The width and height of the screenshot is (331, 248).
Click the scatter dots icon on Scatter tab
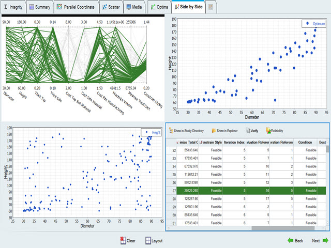(x=104, y=7)
